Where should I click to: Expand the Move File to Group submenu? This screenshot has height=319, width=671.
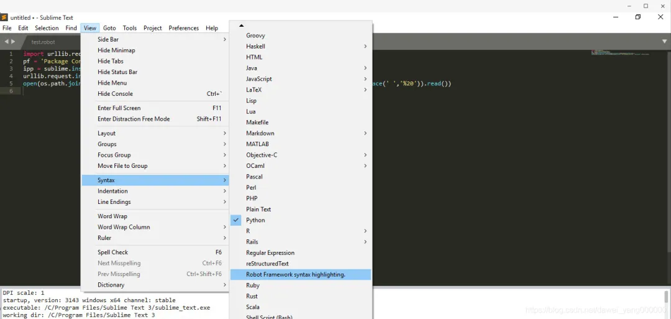155,165
